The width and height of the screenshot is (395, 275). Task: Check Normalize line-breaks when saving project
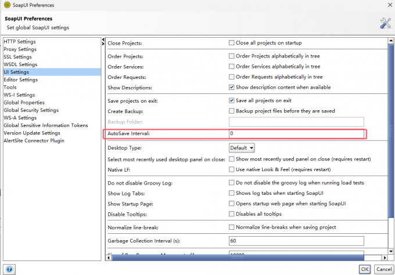click(232, 227)
